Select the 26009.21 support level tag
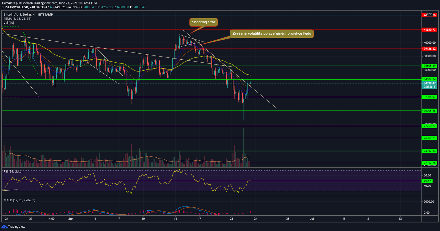 [429, 138]
